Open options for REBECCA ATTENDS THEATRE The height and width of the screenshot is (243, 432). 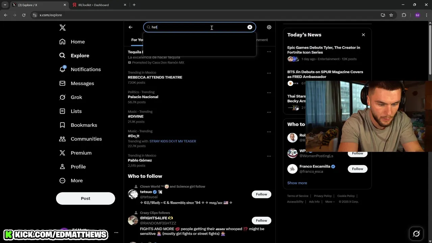(x=269, y=73)
